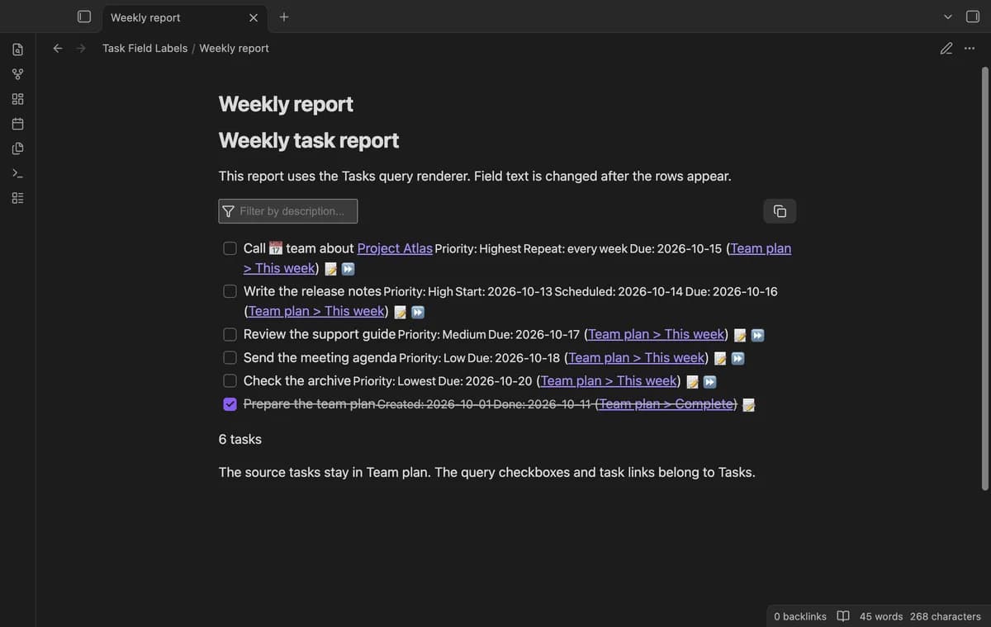
Task: Click the checklist icon in the left ribbon
Action: [17, 198]
